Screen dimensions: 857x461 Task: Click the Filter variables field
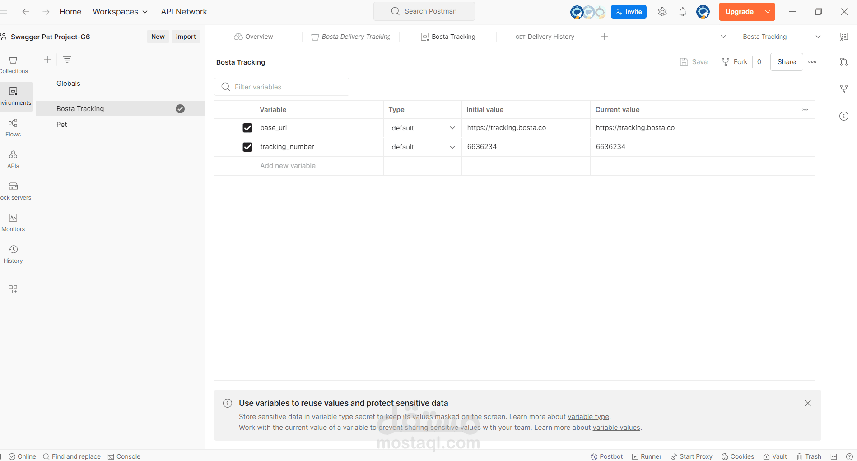[x=282, y=87]
